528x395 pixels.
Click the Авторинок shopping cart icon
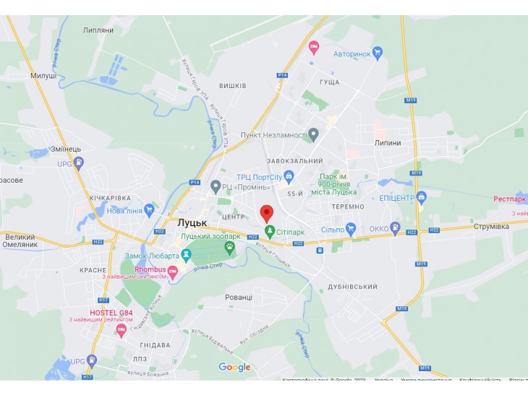[x=378, y=53]
